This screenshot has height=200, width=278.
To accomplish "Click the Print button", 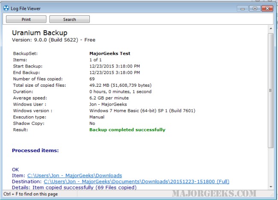I will [26, 19].
